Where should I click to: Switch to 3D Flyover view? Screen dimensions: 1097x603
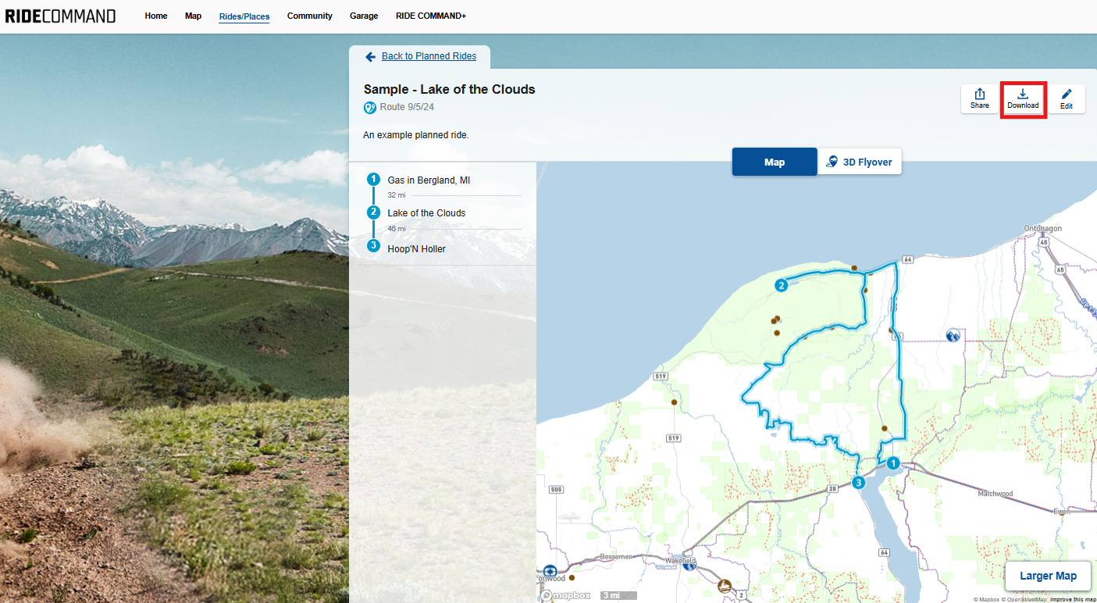[860, 162]
